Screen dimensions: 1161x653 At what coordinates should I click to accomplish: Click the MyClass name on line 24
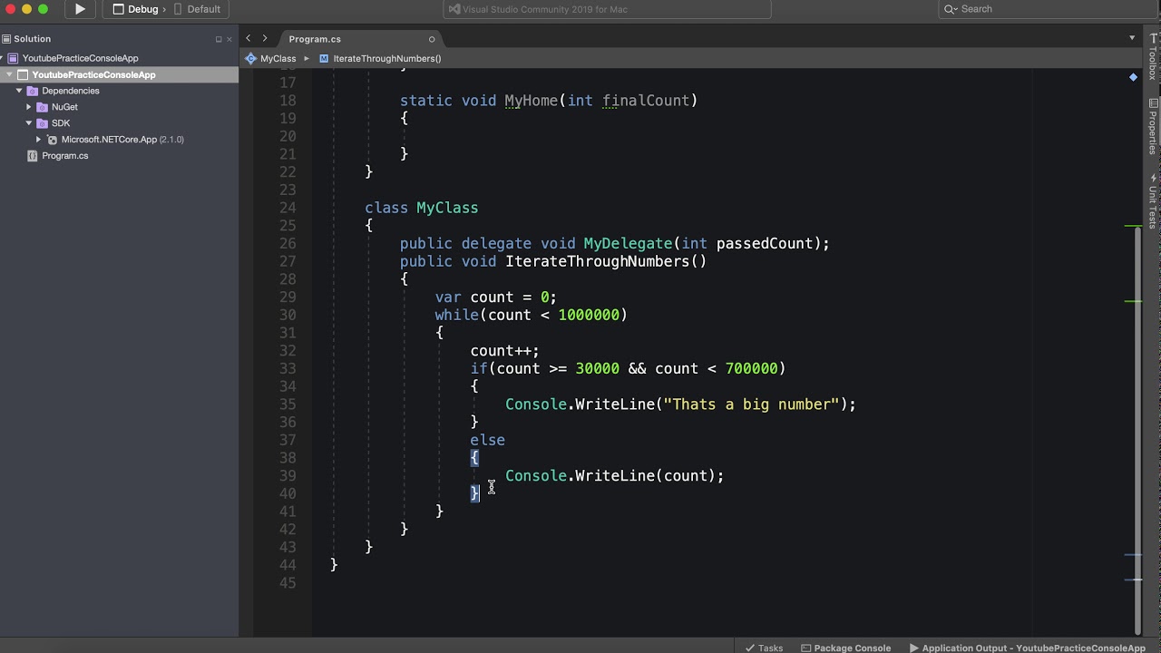click(x=447, y=208)
